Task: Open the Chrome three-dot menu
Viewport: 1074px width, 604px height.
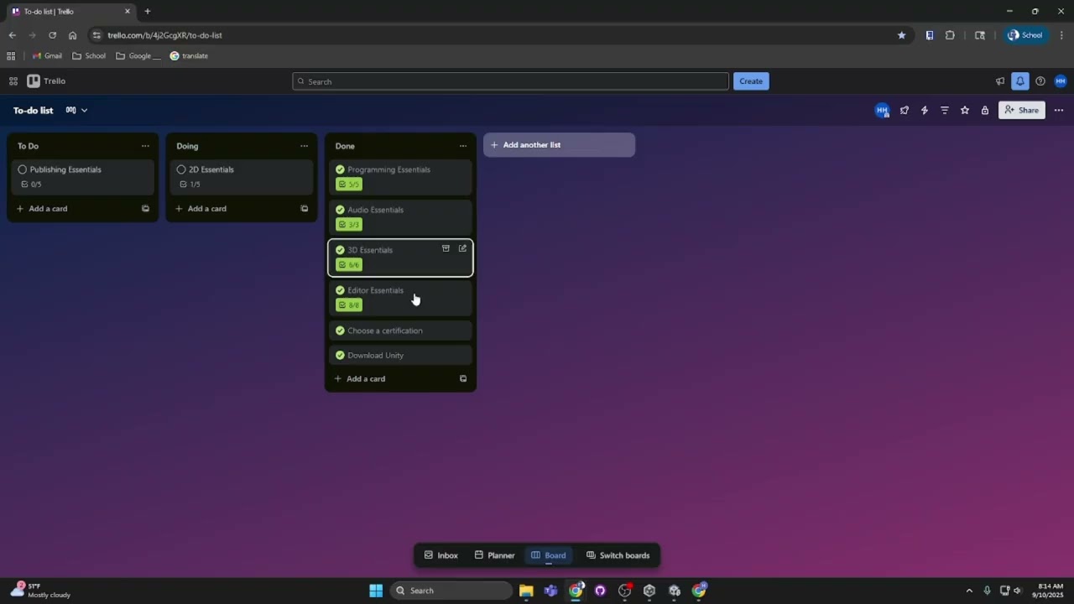Action: pos(1062,35)
